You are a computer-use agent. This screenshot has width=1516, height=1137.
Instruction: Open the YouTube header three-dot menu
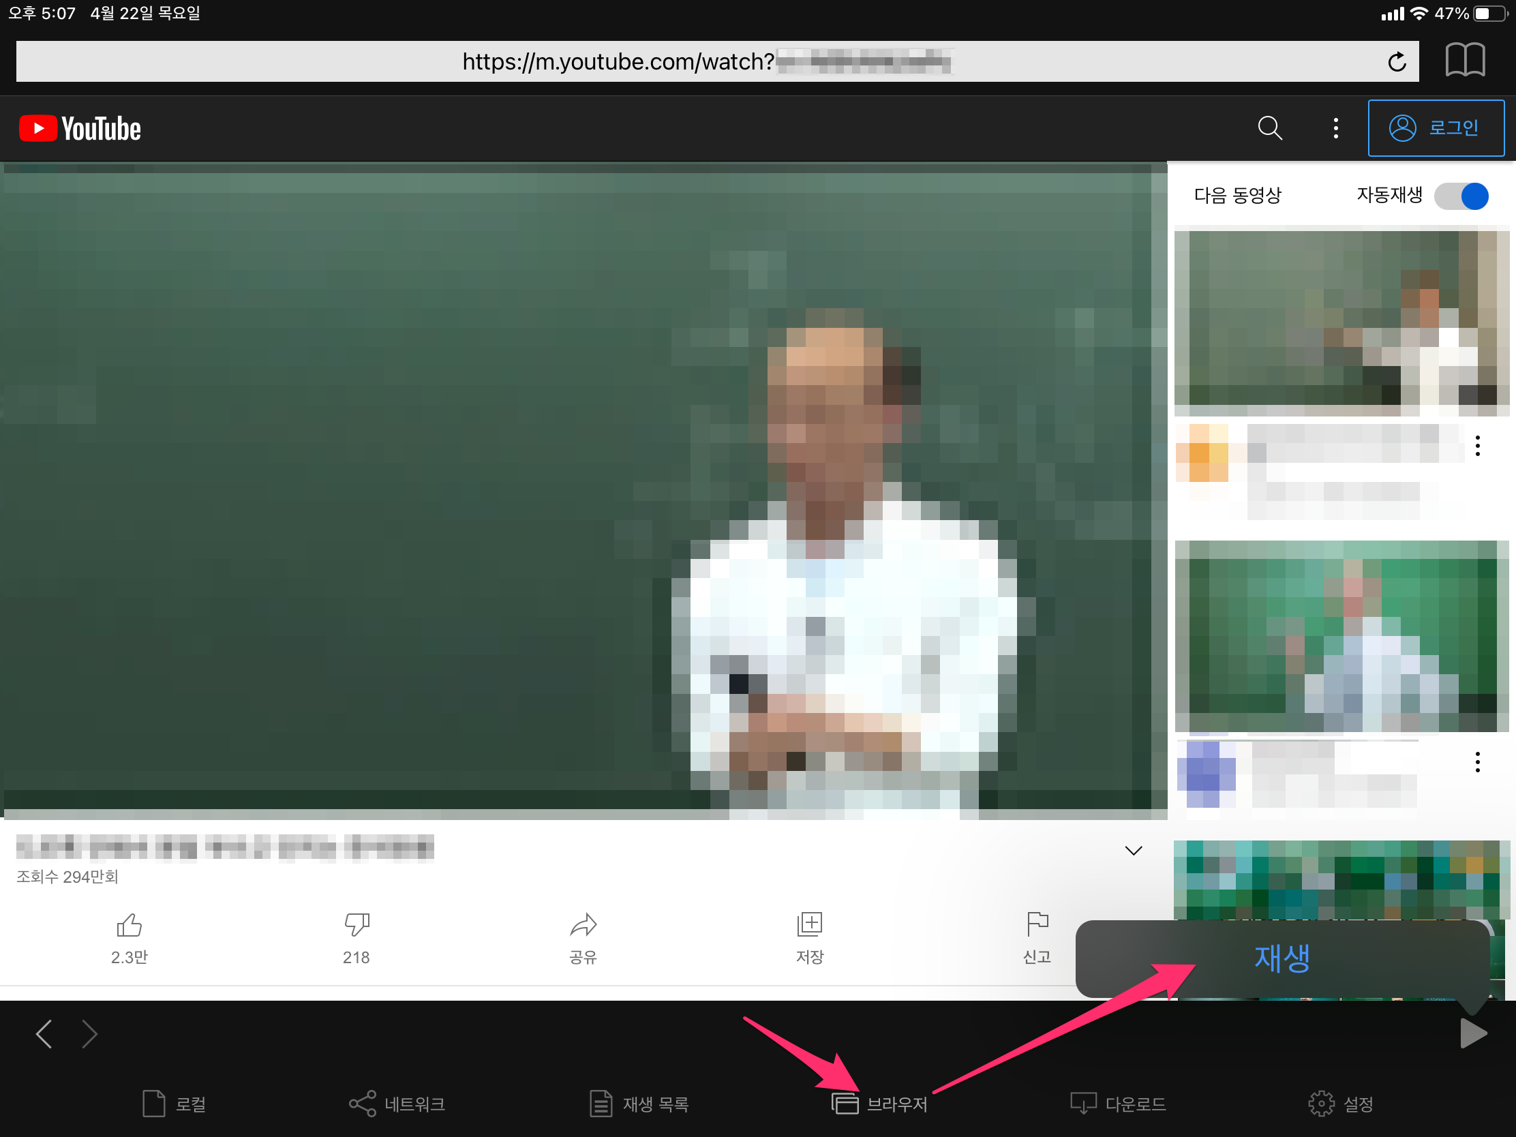tap(1336, 128)
